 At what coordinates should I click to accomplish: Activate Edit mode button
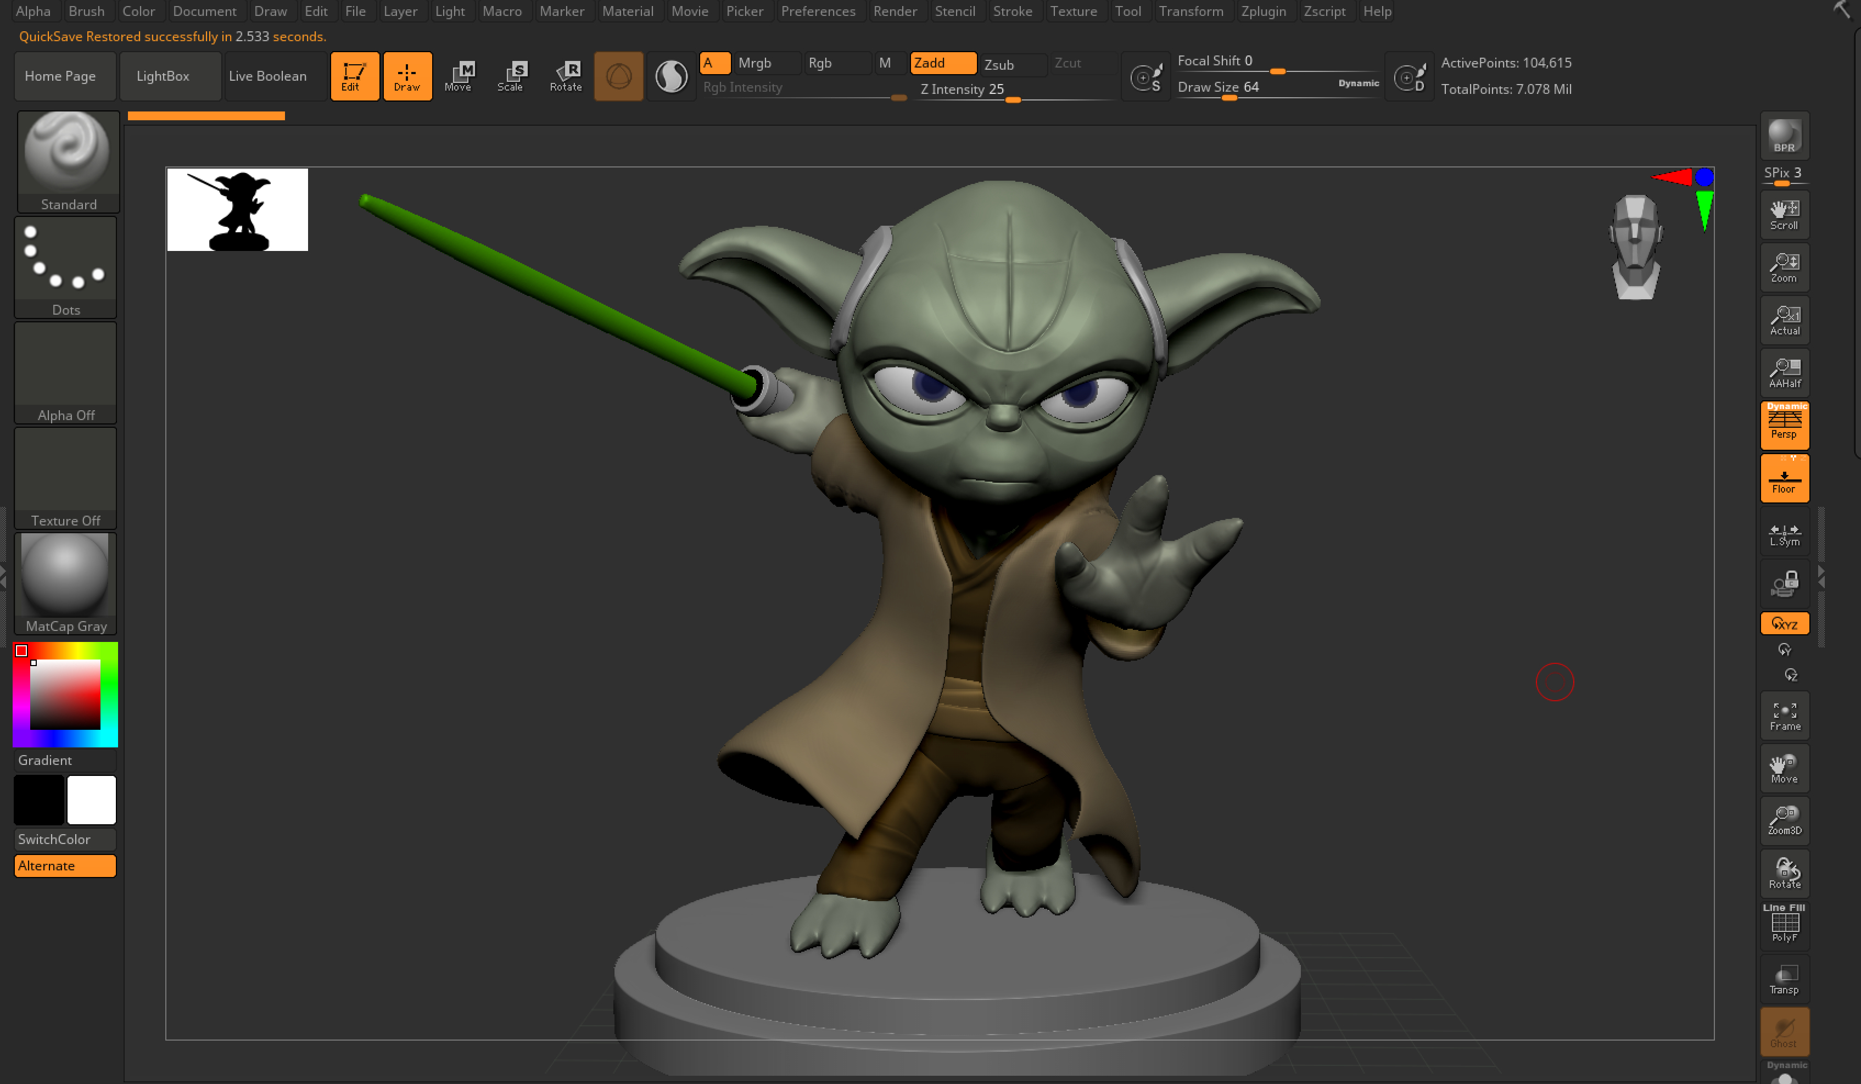tap(355, 76)
